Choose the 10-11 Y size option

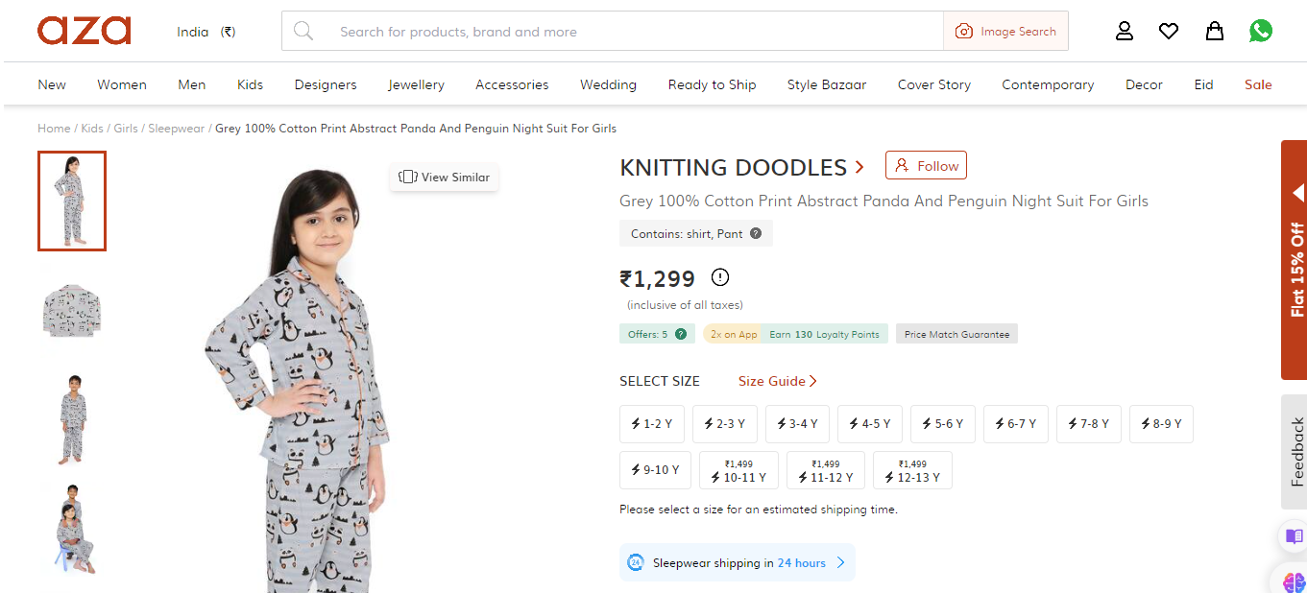point(738,471)
